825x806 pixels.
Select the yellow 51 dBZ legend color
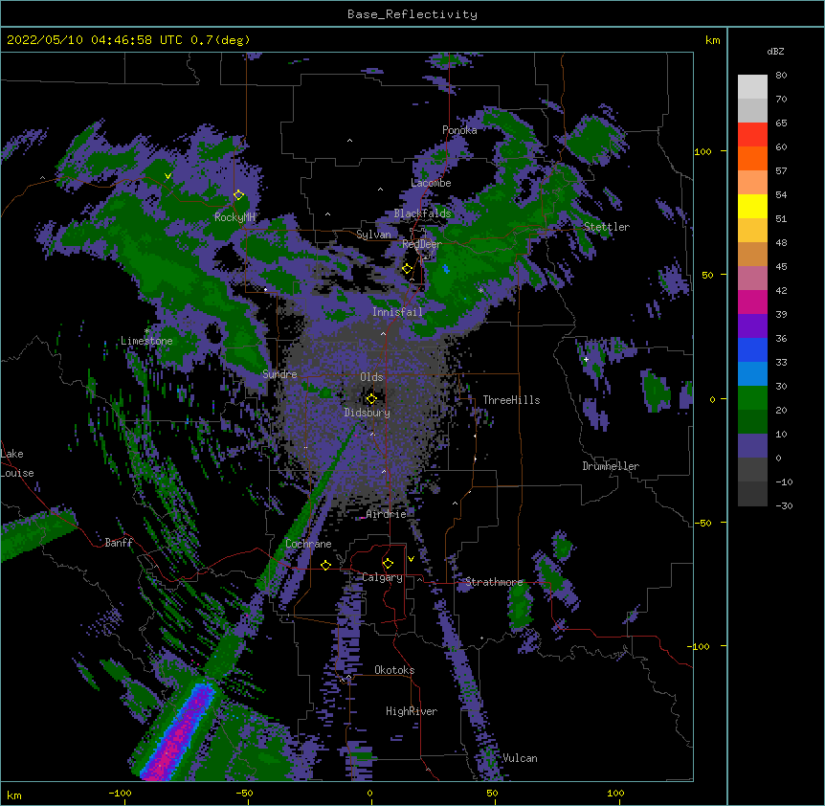point(752,206)
